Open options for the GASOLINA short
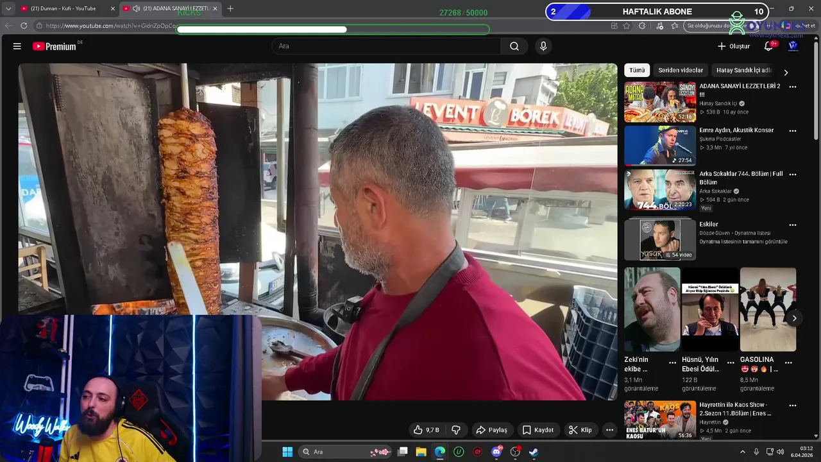The width and height of the screenshot is (821, 462). [x=788, y=363]
